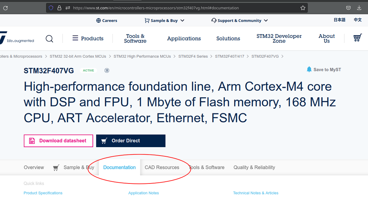Switch to the CAD Resources tab
Screen dimensions: 368x200
(x=162, y=167)
